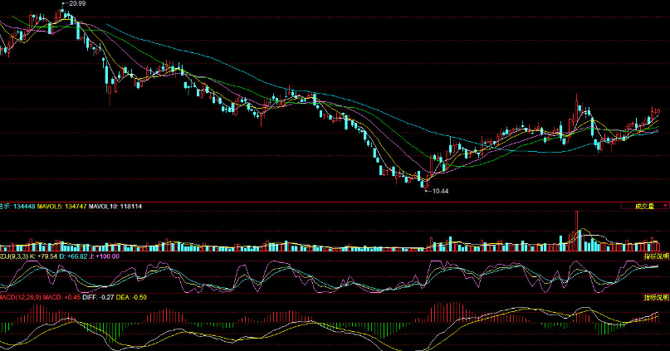
Task: Click the DEA: -0.50 value
Action: click(x=131, y=297)
